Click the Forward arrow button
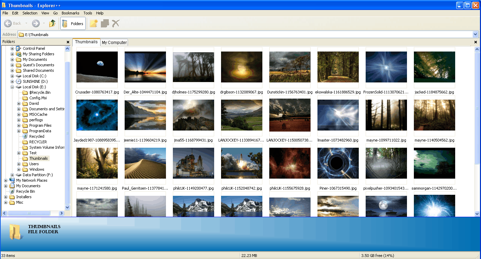 coord(36,23)
